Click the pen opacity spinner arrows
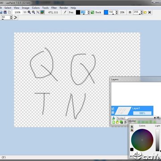Viewport: 161px width, 161px height. pyautogui.click(x=89, y=13)
